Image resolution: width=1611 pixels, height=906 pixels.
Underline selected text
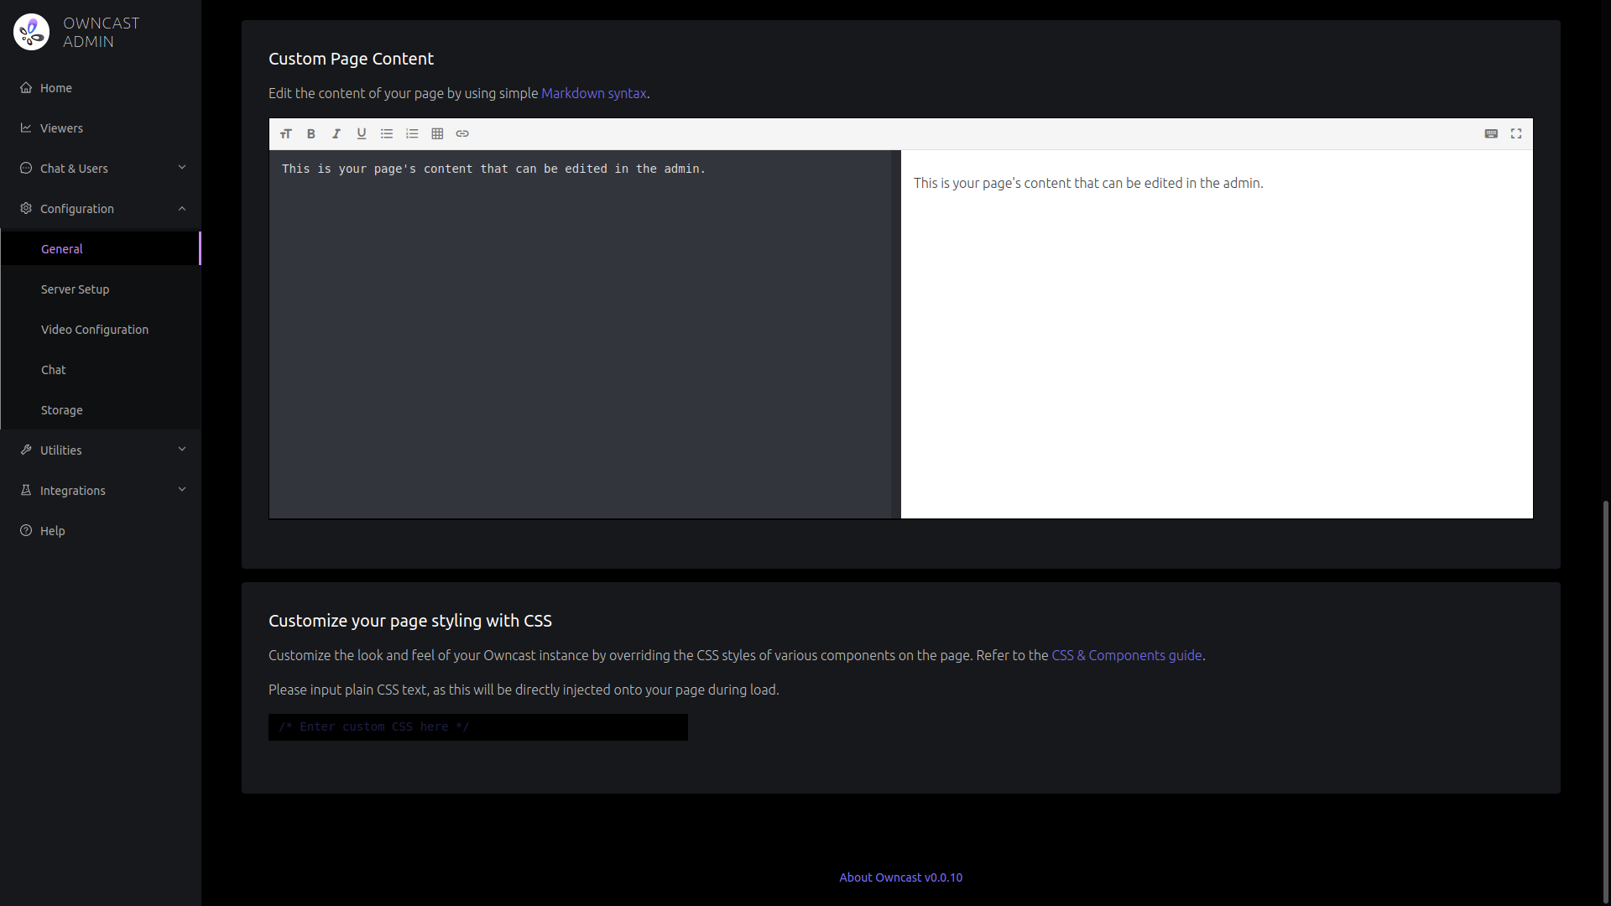point(361,133)
